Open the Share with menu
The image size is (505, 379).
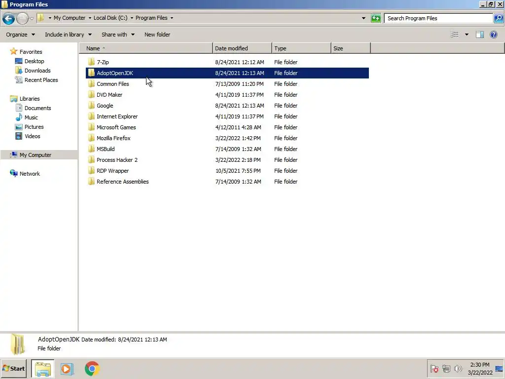[118, 35]
